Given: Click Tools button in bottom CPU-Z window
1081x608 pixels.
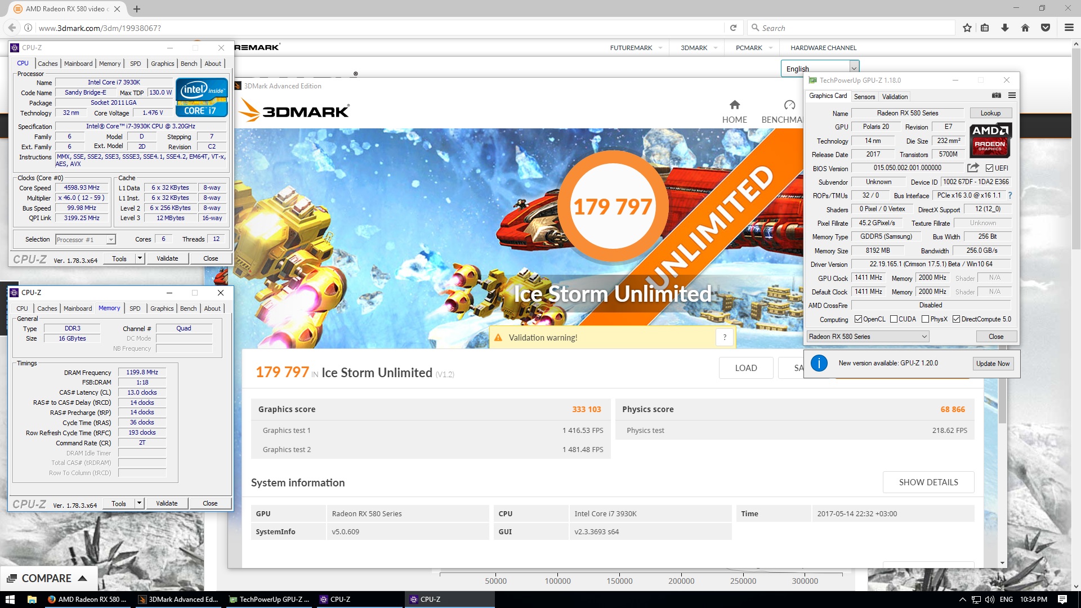Looking at the screenshot, I should [x=119, y=503].
